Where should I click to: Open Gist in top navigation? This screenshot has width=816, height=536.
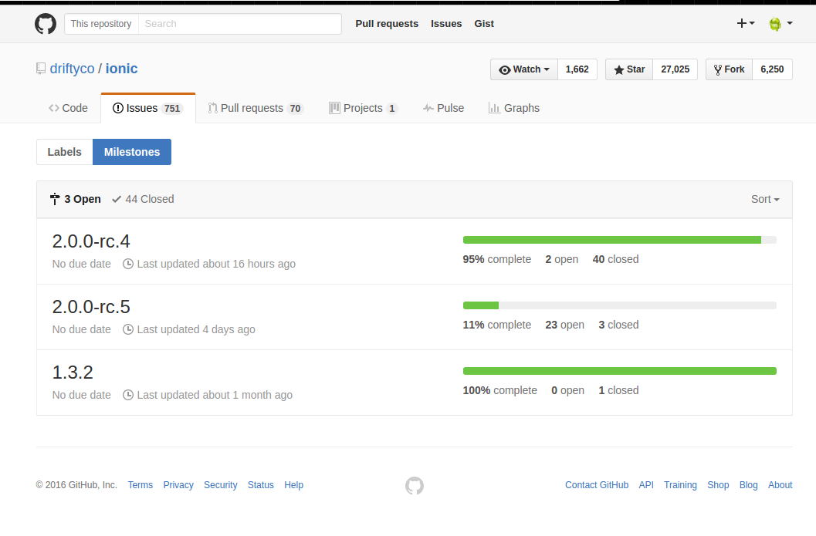pos(484,24)
